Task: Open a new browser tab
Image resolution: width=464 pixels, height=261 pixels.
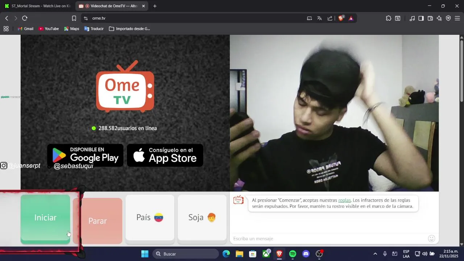Action: click(x=155, y=6)
